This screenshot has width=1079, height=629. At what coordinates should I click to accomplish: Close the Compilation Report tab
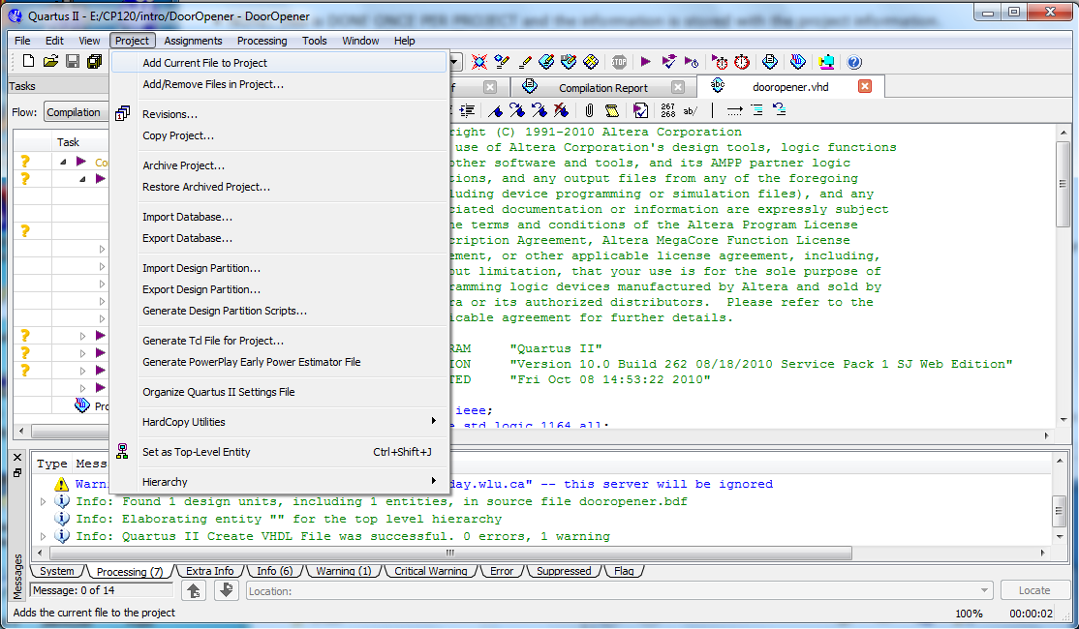coord(678,87)
